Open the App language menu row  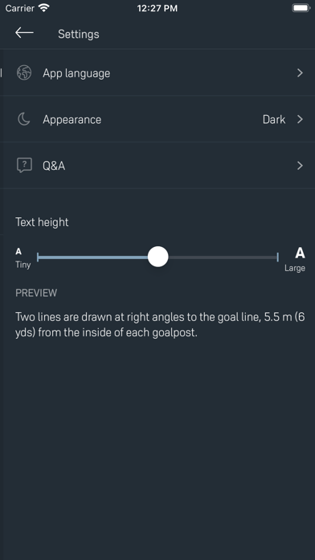(x=157, y=73)
